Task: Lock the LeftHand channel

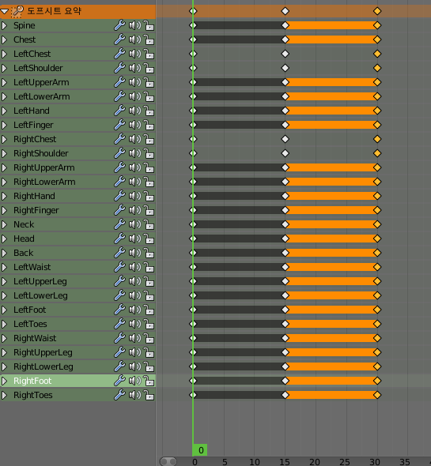Action: [x=149, y=111]
